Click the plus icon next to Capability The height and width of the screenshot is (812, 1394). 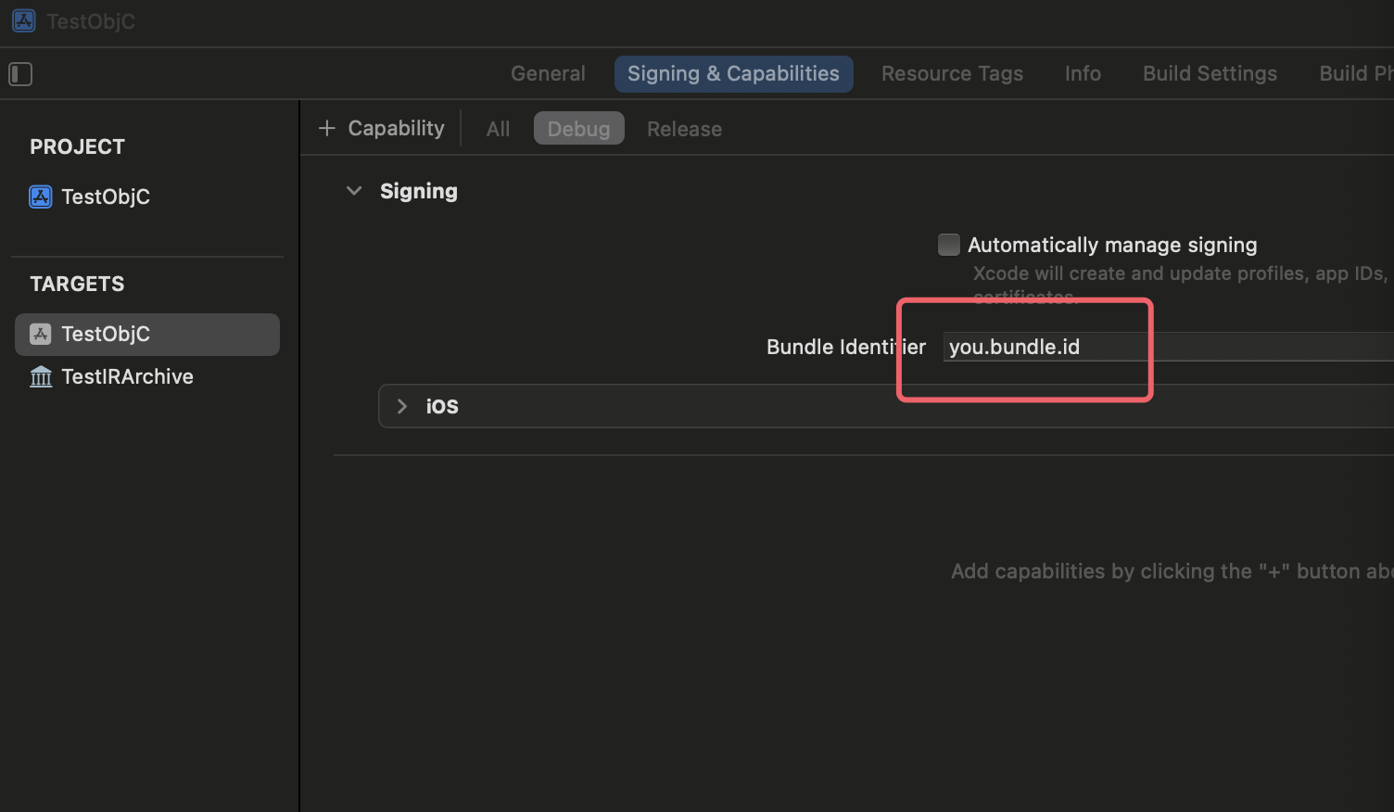point(326,128)
